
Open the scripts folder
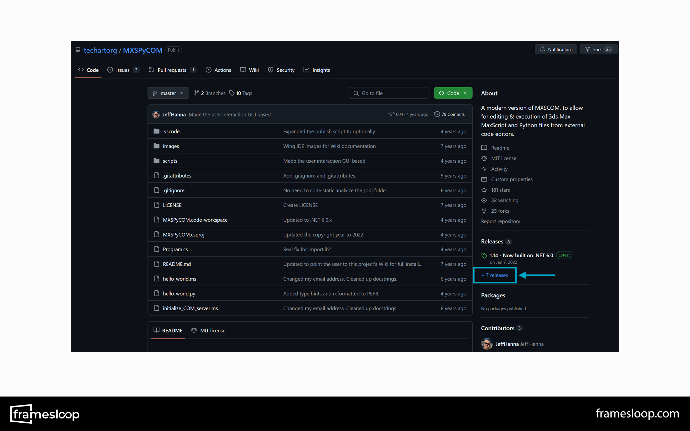[170, 161]
